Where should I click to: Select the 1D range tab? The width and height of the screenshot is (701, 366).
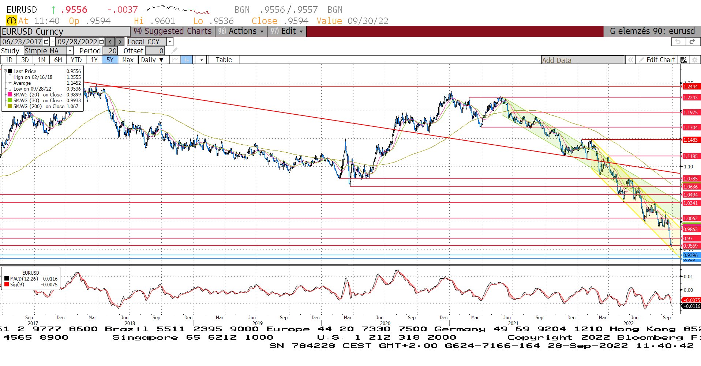(x=9, y=60)
